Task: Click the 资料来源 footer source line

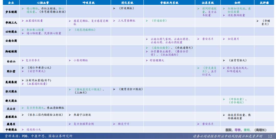Action: click(38, 136)
